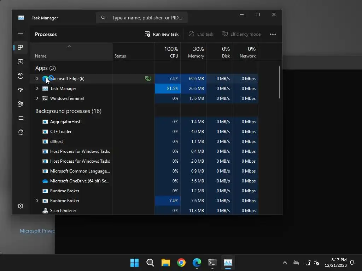The image size is (362, 271).
Task: Select the dllhost process
Action: 144,141
